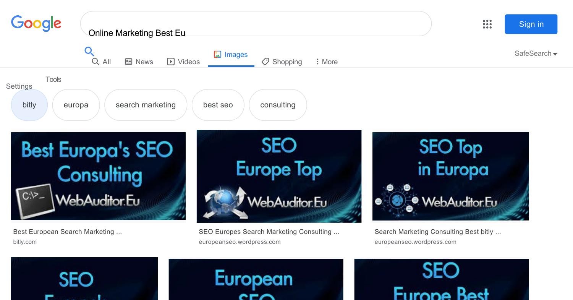573x300 pixels.
Task: Switch to the Shopping tab
Action: pos(282,62)
